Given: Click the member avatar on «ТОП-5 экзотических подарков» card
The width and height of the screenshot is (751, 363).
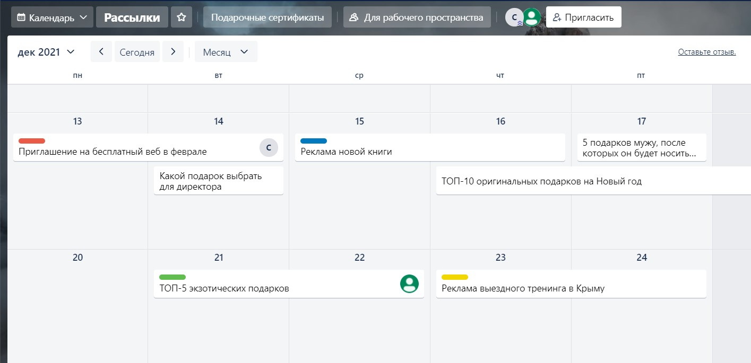Looking at the screenshot, I should (409, 284).
